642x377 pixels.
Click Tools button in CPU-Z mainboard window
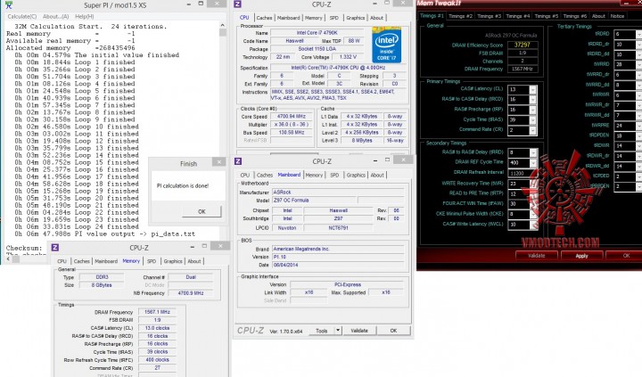[x=321, y=331]
